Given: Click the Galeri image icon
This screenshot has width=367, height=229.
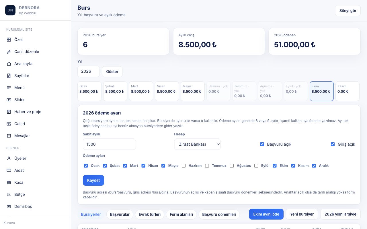Looking at the screenshot, I should tap(9, 124).
